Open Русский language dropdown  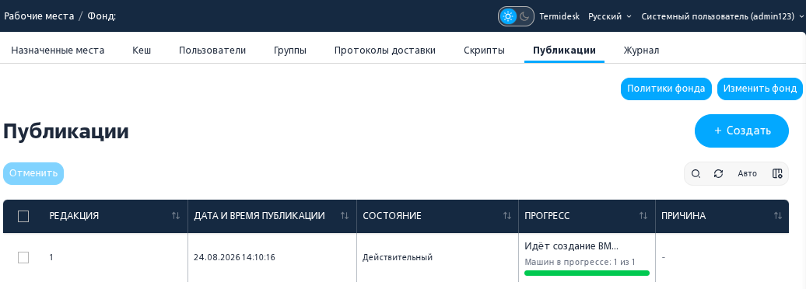coord(610,16)
